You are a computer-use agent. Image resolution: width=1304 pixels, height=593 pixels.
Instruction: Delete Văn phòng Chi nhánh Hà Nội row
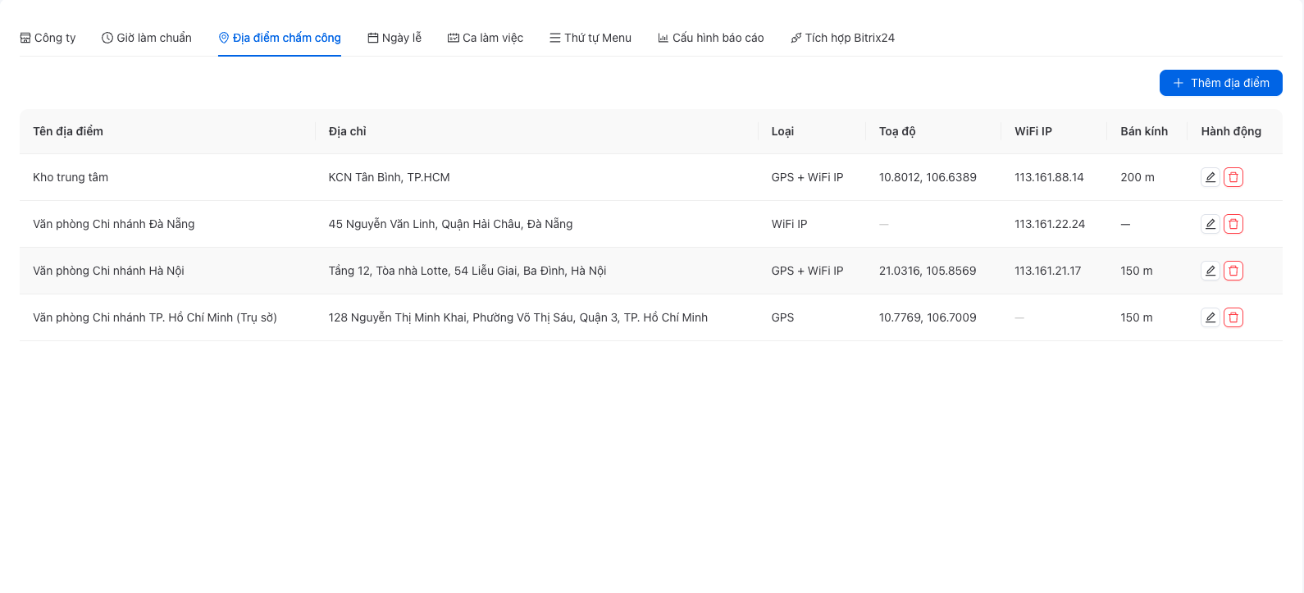(x=1233, y=271)
